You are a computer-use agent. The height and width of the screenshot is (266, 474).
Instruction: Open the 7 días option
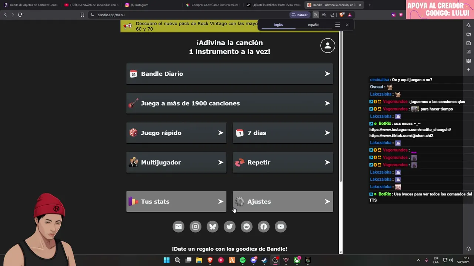283,133
